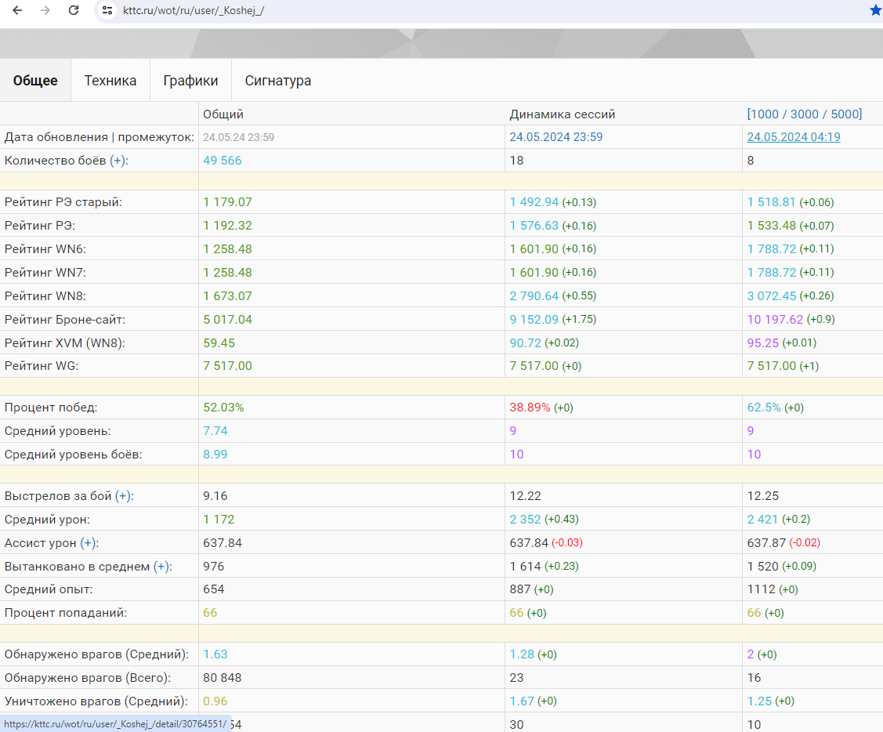Click the browser forward arrow
This screenshot has height=732, width=883.
point(45,10)
